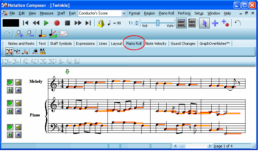258x152 pixels.
Task: Click the horizontal scrollbar right arrow
Action: click(209, 146)
